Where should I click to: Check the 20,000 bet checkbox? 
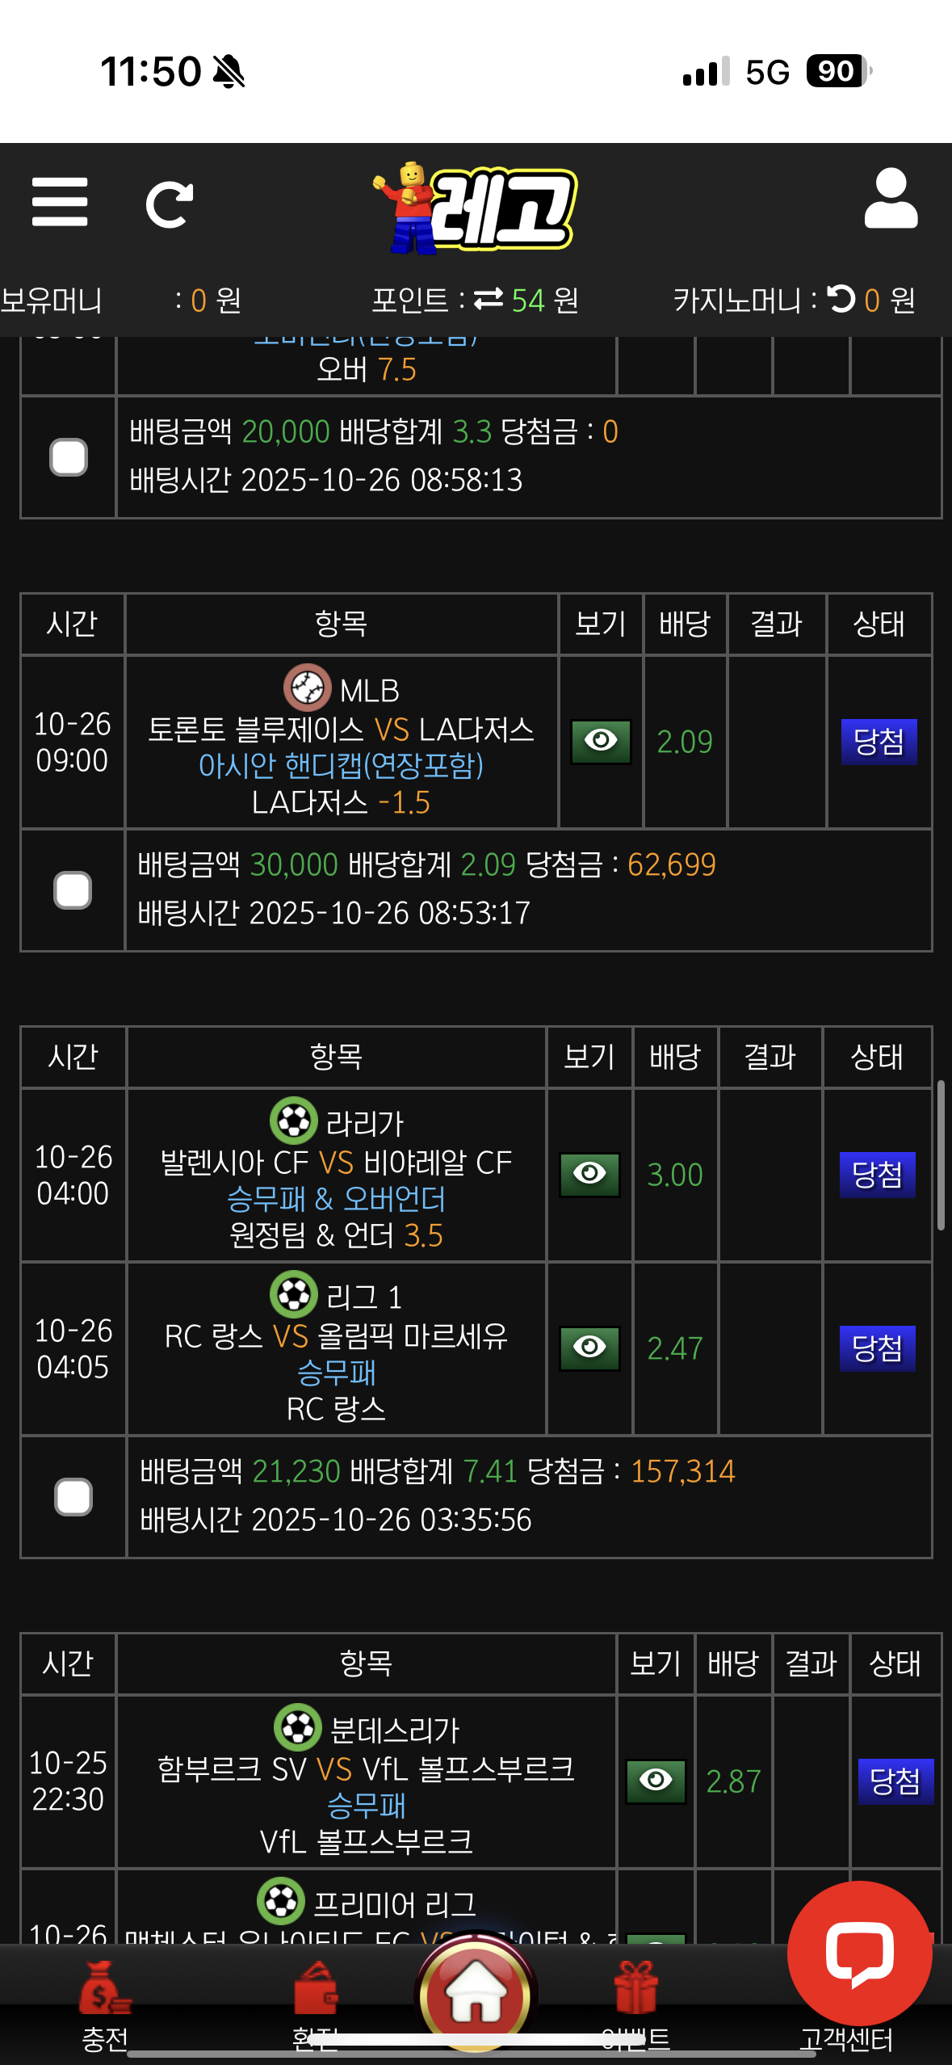tap(69, 457)
